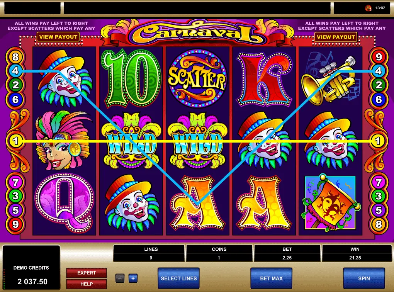Viewport: 394px width, 292px height.
Task: Select payline 4 marker on the left side
Action: tap(15, 71)
